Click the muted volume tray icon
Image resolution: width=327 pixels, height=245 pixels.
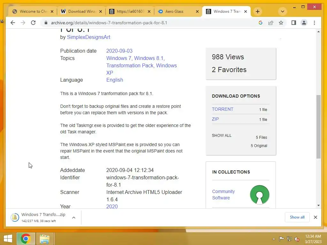297,239
